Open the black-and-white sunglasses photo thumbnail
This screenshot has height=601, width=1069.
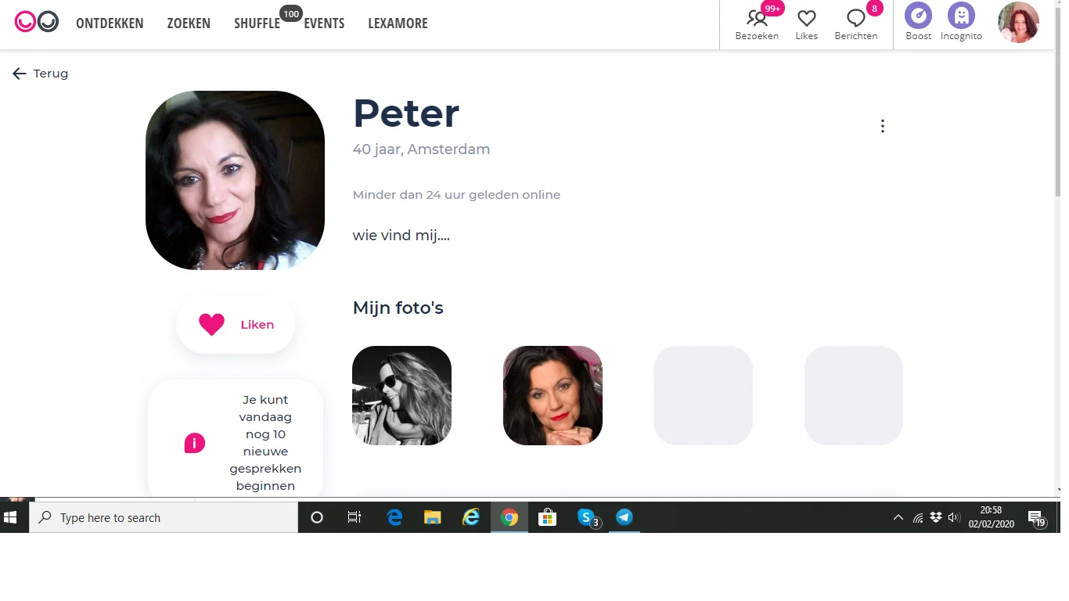coord(401,395)
